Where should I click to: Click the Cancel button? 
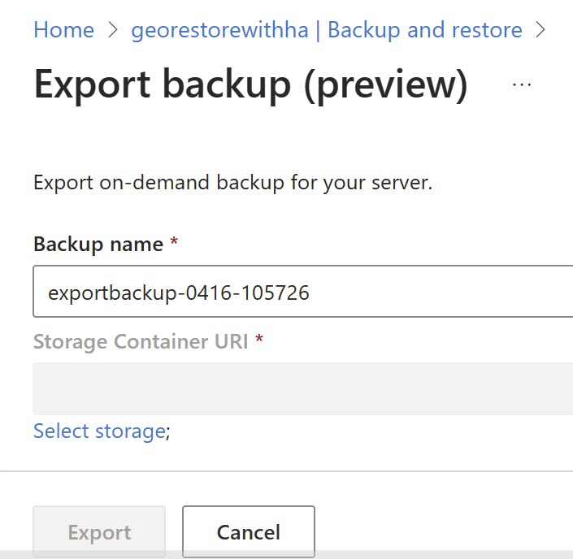(x=249, y=531)
